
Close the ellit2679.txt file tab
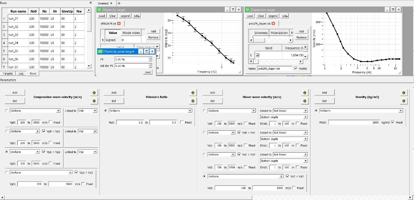[x=119, y=24]
